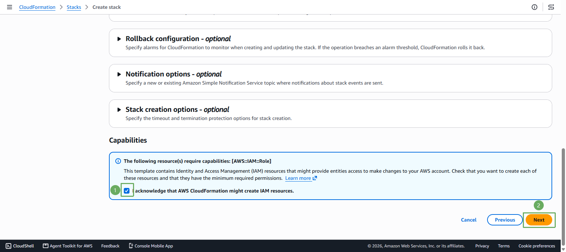Open Console Mobile App link
Screen dimensions: 566x252
pyautogui.click(x=151, y=246)
